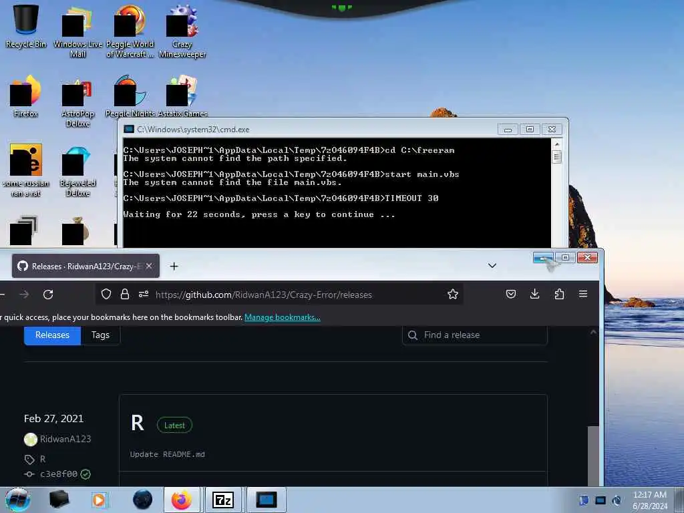Click 'Update README.md' release description text
Viewport: 684px width, 513px height.
[168, 454]
